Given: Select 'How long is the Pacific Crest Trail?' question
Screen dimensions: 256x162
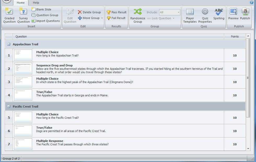Looking at the screenshot, I should point(57,118).
